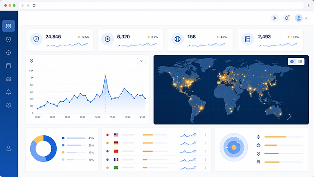The width and height of the screenshot is (314, 177).
Task: Click the server icon beside radar bars
Action: [x=258, y=162]
